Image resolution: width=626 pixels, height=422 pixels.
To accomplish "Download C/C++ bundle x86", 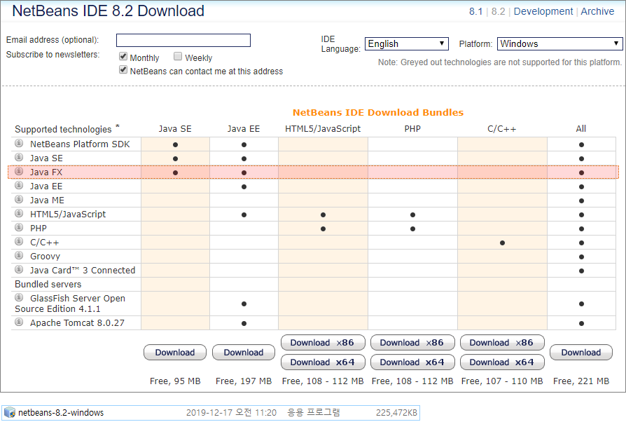I will click(x=502, y=343).
